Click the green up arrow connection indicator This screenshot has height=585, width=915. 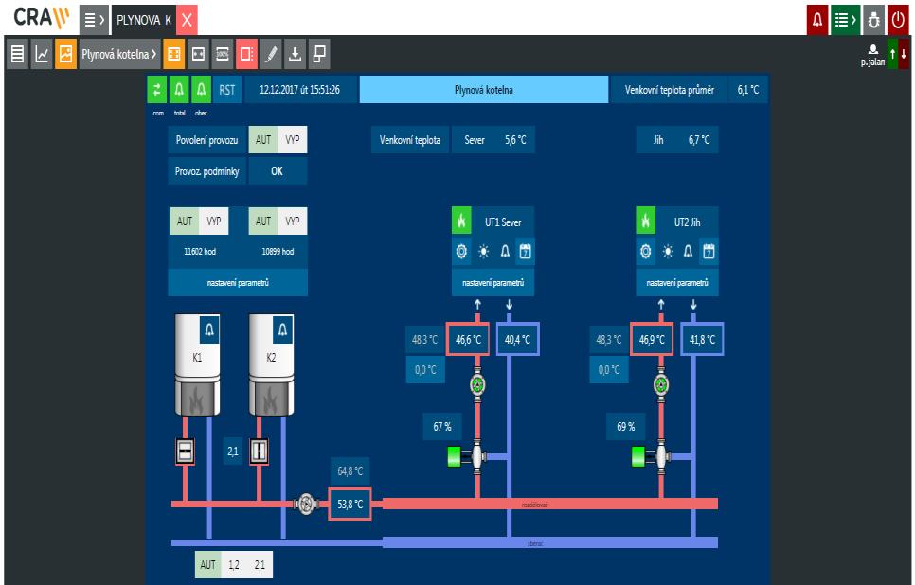click(892, 54)
